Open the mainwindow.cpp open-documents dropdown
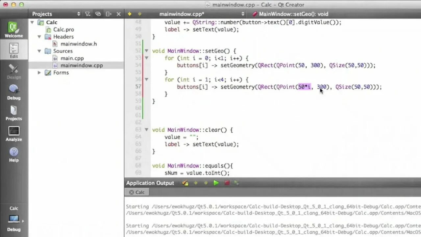The height and width of the screenshot is (237, 421). (x=202, y=14)
